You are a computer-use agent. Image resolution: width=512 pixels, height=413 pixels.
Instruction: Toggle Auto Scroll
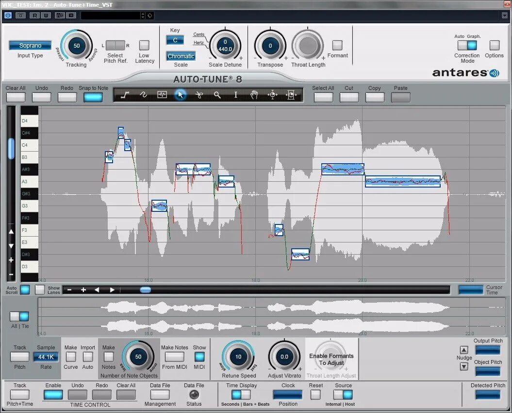point(25,290)
